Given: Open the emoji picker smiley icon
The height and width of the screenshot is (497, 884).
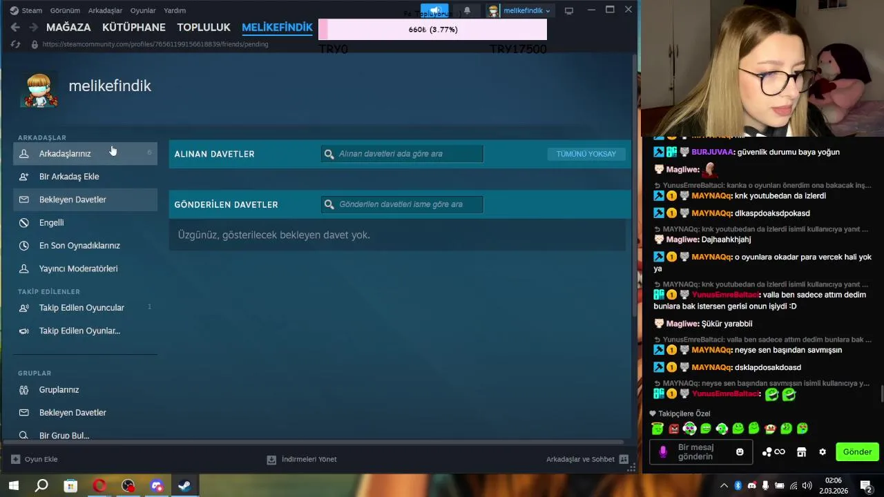Looking at the screenshot, I should [740, 451].
